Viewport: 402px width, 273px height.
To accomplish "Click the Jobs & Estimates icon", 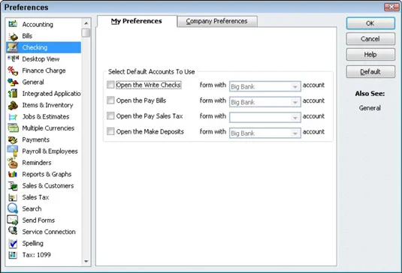I will (x=13, y=117).
